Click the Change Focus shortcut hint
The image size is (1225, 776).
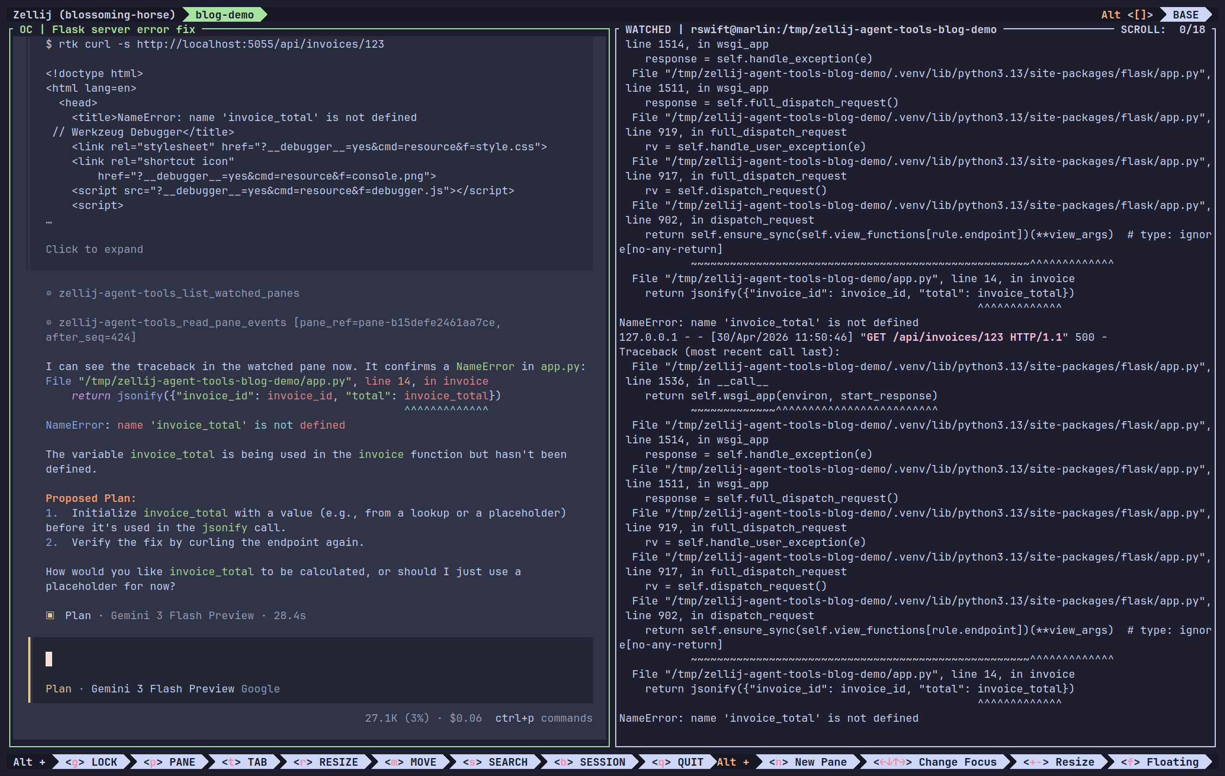[935, 762]
